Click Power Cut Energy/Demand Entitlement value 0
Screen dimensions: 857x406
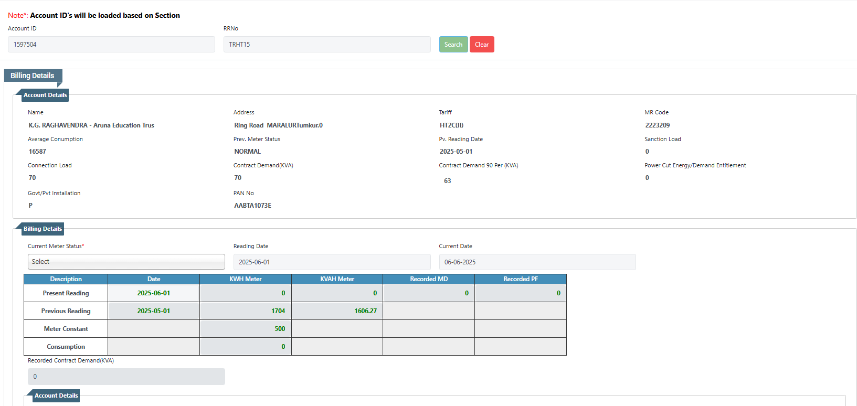click(x=647, y=178)
